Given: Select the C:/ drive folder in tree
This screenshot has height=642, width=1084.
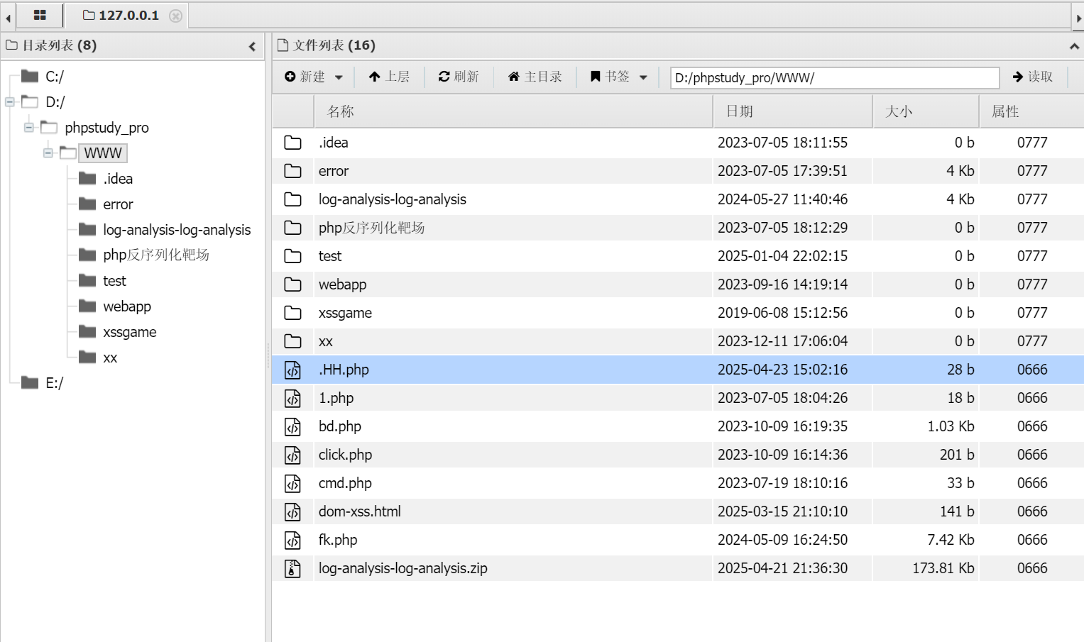Looking at the screenshot, I should tap(54, 77).
